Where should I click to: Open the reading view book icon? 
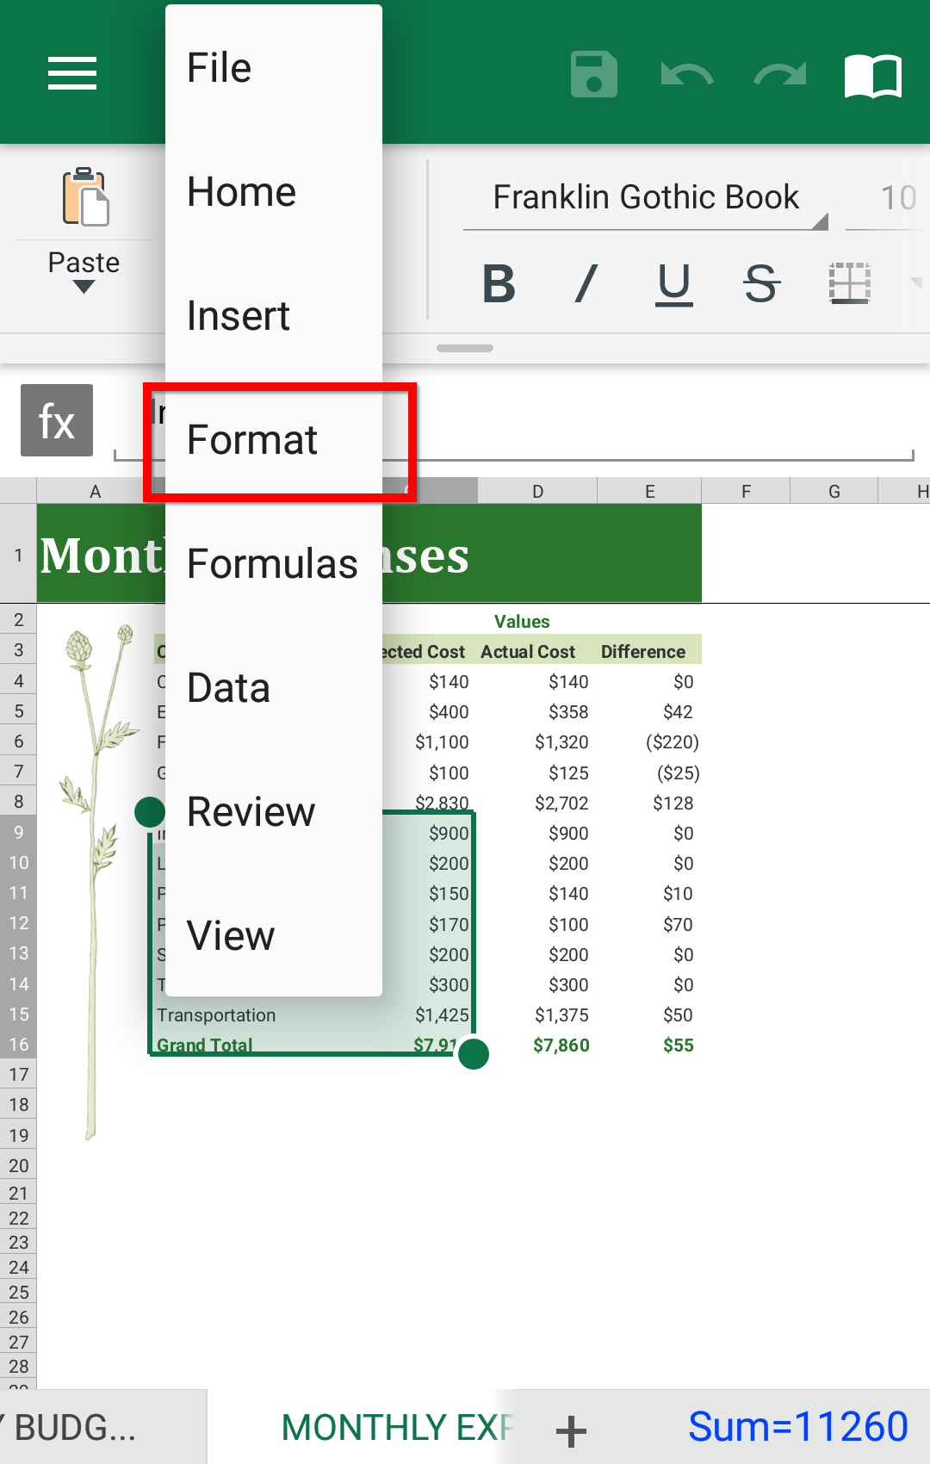[873, 76]
